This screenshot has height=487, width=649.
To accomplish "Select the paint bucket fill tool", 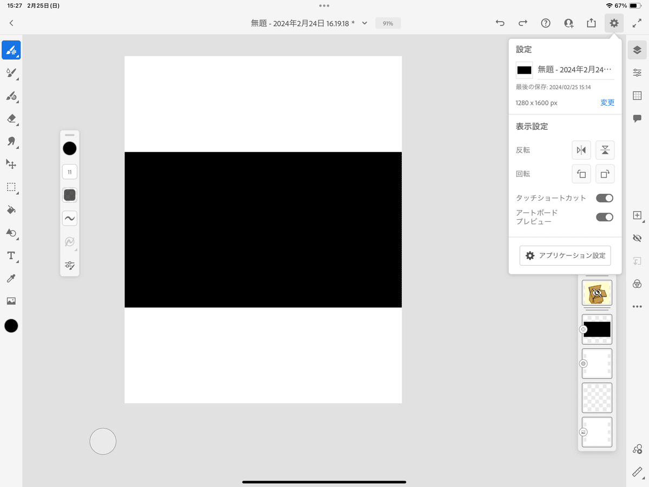I will [11, 210].
